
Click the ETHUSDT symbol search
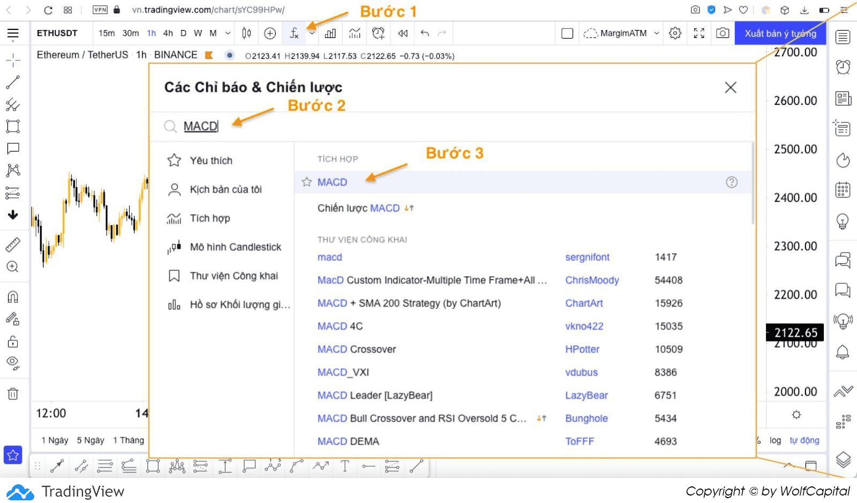pyautogui.click(x=57, y=33)
